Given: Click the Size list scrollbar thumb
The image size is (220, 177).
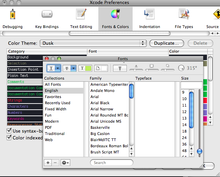Looking at the screenshot, I should (x=191, y=110).
